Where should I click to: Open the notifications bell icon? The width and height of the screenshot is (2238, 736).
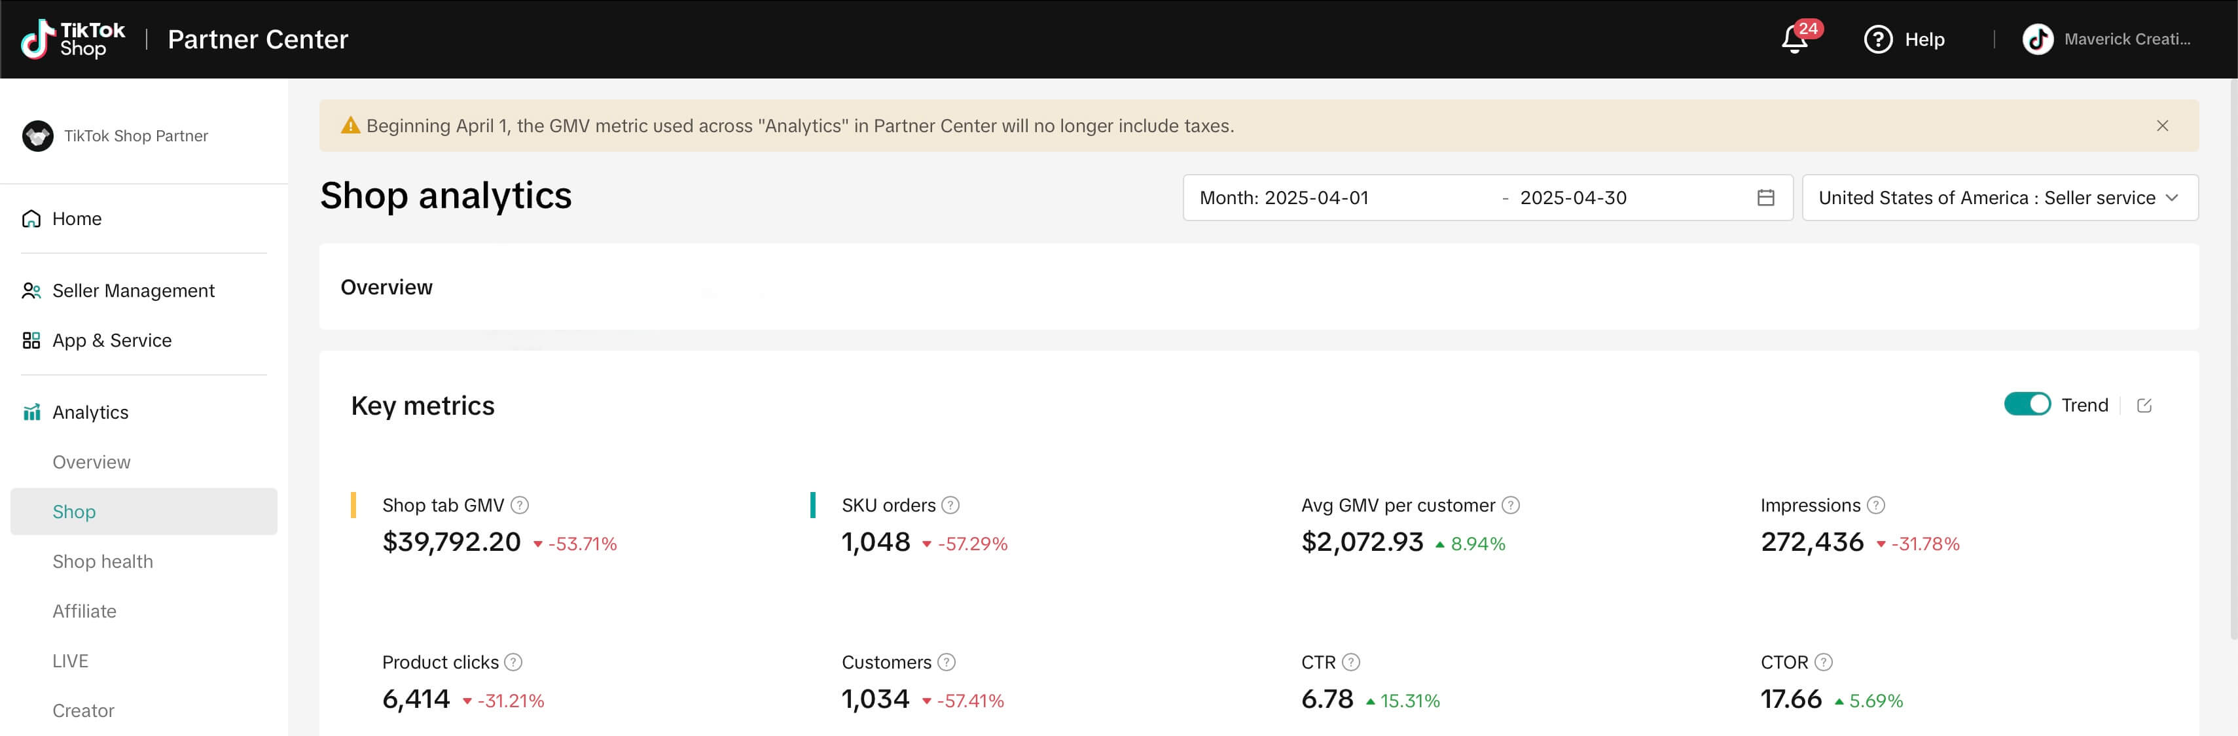1794,39
